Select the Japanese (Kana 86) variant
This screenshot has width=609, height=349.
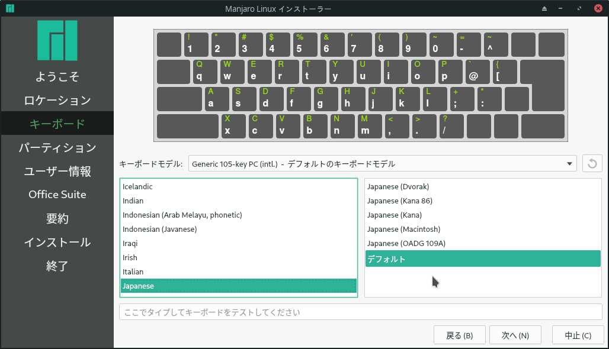(483, 201)
